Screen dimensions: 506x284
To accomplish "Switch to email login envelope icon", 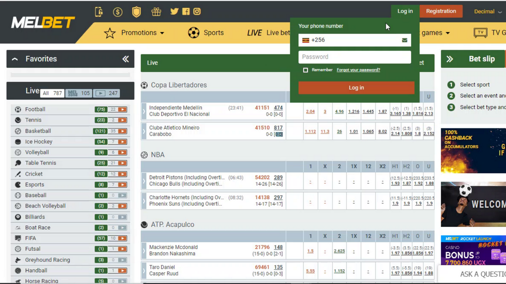I will point(404,40).
